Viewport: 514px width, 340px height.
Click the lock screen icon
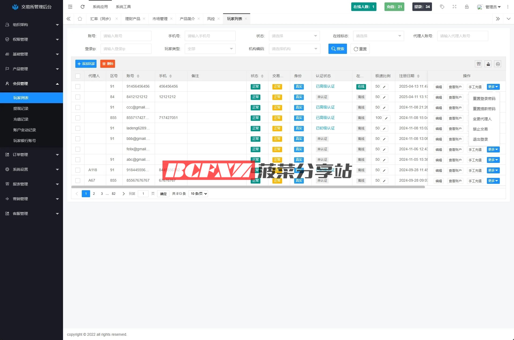click(467, 7)
